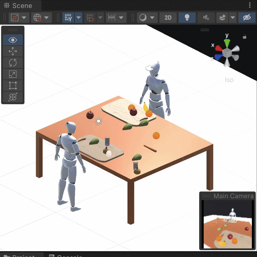257x257 pixels.
Task: Select the Rotate tool
Action: pyautogui.click(x=13, y=63)
